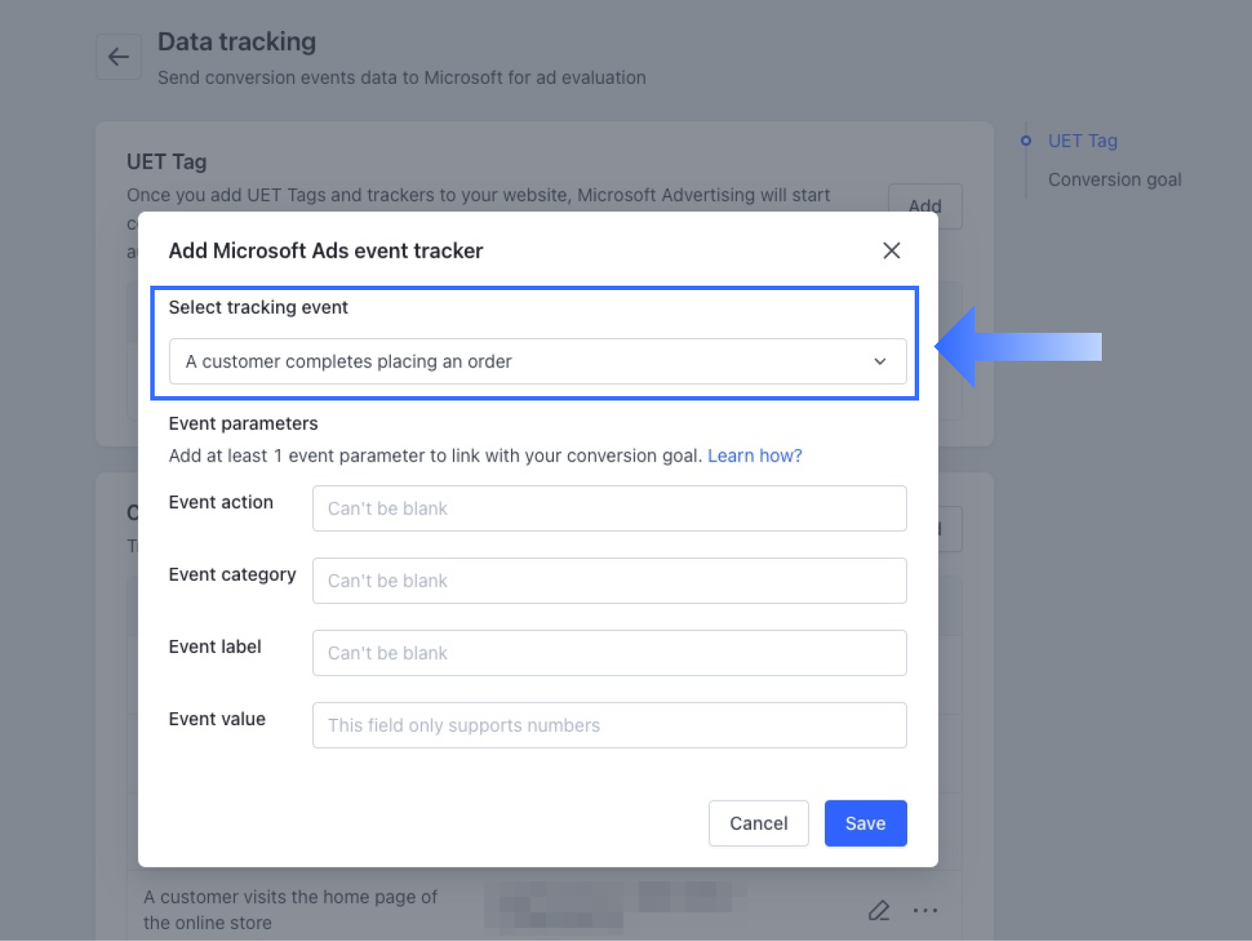Save the event tracker
Image resolution: width=1252 pixels, height=941 pixels.
click(865, 823)
